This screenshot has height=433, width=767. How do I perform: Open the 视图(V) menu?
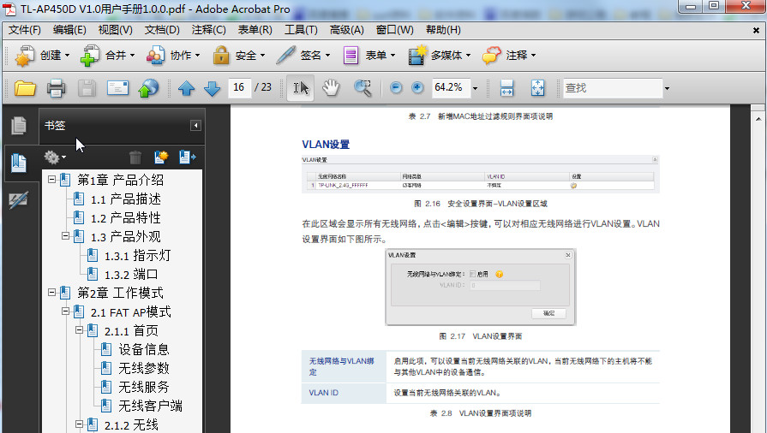coord(115,30)
